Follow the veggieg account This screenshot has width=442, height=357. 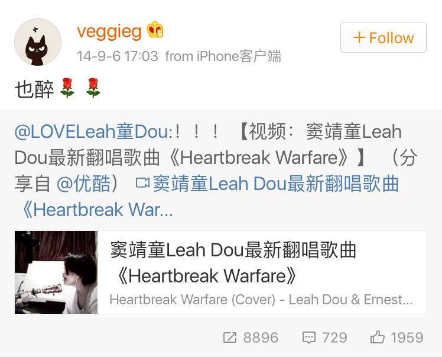(383, 37)
